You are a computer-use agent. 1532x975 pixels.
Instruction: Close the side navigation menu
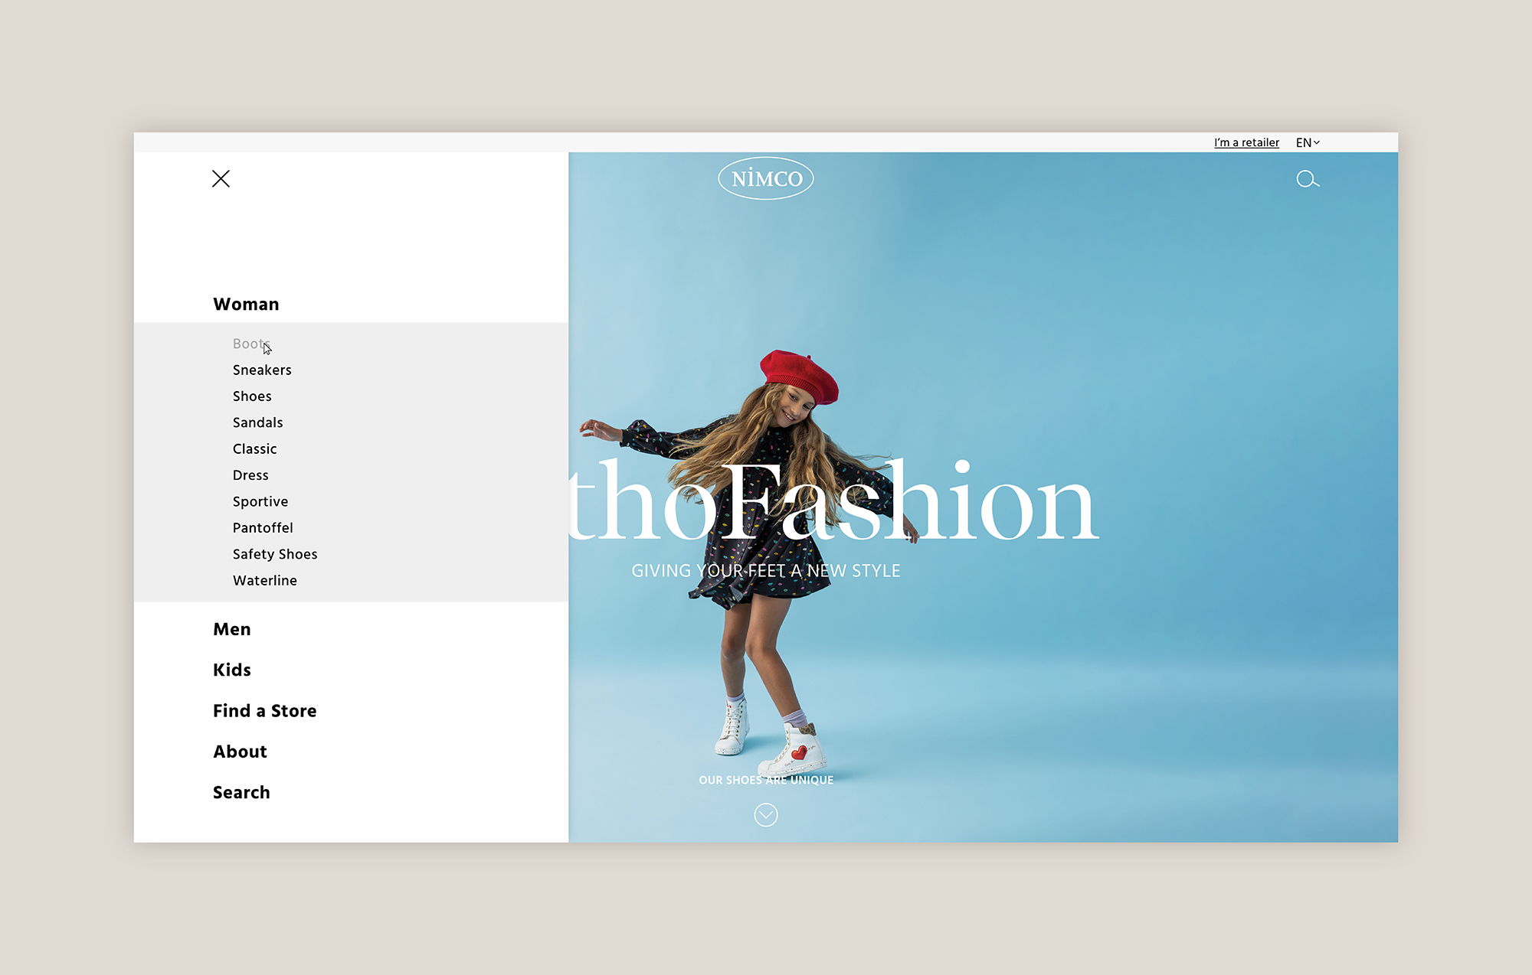pyautogui.click(x=221, y=179)
